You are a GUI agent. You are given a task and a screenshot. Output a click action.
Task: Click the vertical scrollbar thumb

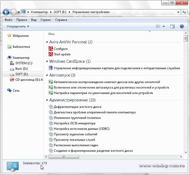pos(185,39)
